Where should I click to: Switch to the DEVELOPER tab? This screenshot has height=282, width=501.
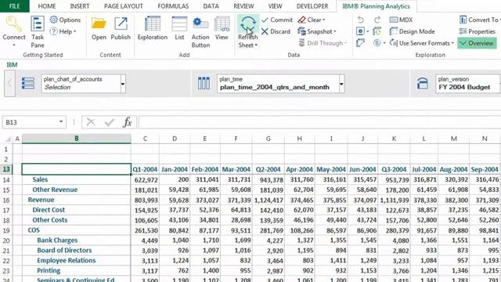coord(312,6)
